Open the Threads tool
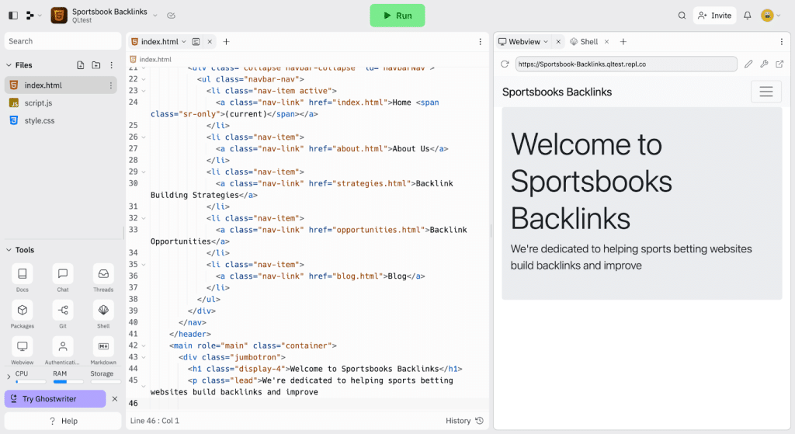Viewport: 795px width, 434px height. [x=103, y=274]
